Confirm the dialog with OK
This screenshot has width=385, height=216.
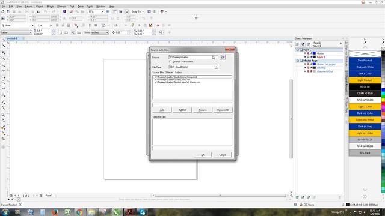pos(203,155)
